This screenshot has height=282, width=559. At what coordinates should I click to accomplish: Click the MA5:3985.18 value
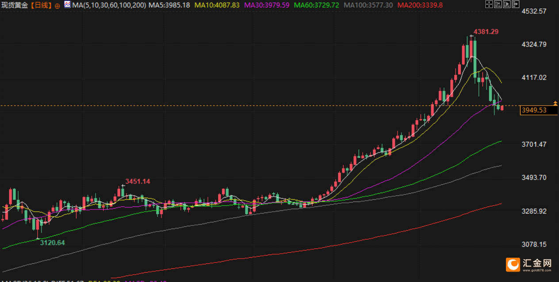[169, 5]
